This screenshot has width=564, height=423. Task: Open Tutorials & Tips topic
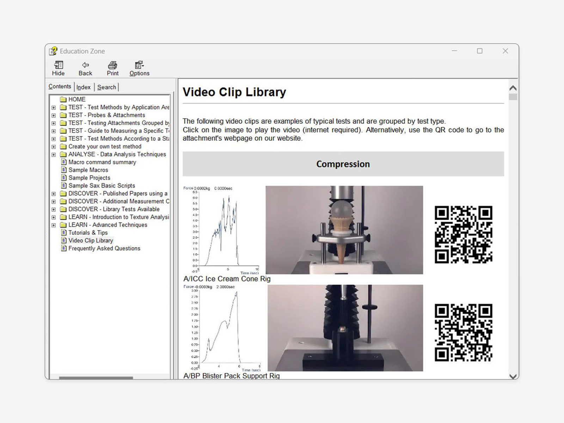click(x=88, y=233)
